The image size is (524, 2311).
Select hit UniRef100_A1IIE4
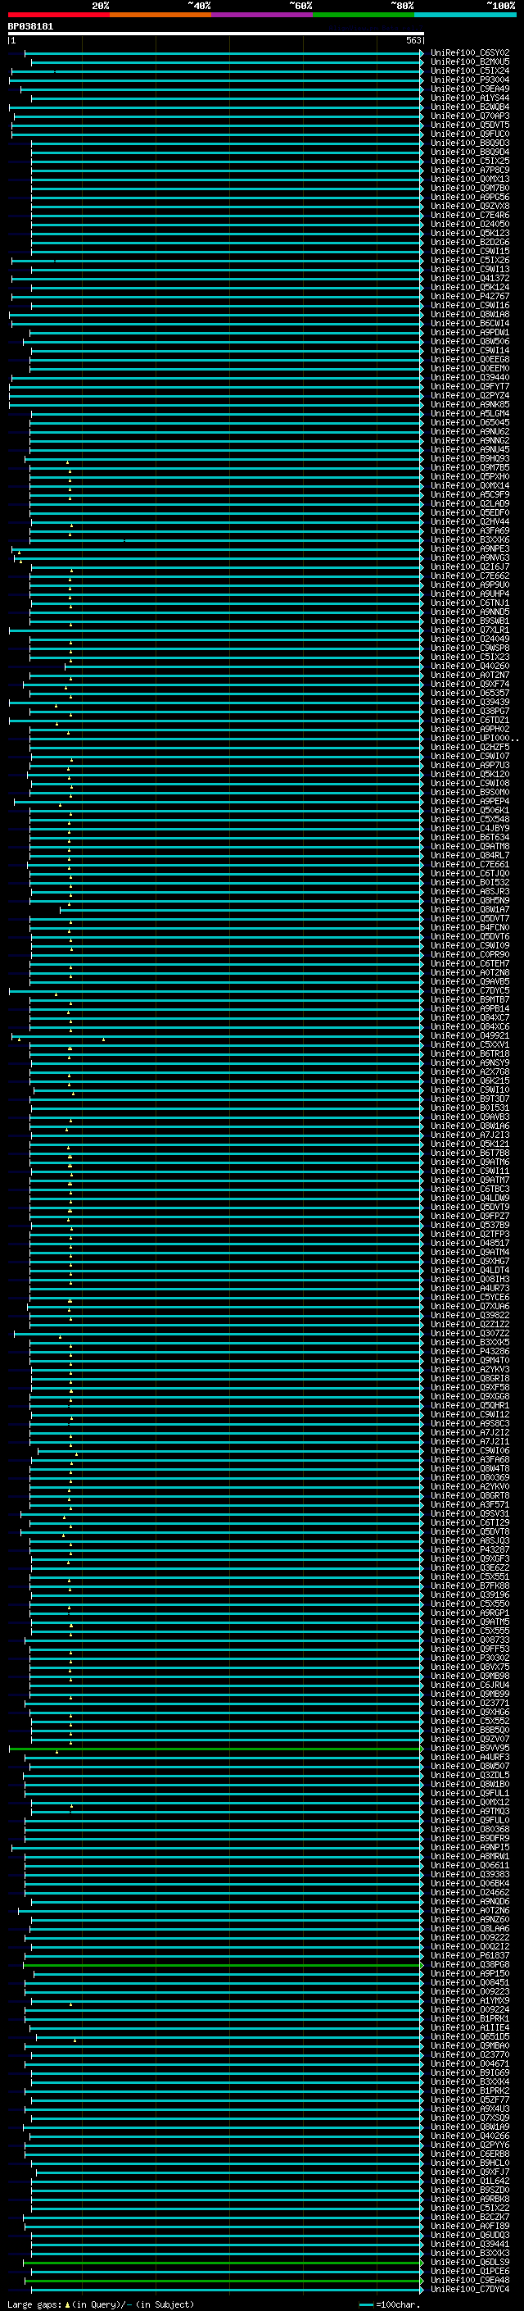tap(470, 2028)
